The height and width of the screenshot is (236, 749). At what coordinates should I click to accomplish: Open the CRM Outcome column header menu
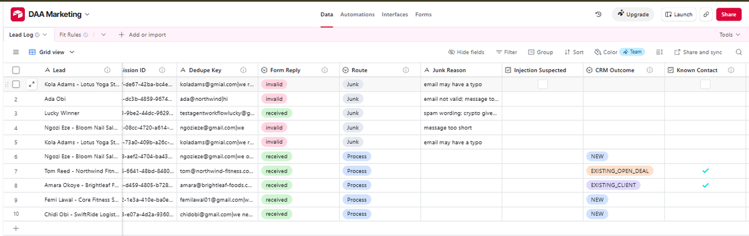(x=624, y=70)
